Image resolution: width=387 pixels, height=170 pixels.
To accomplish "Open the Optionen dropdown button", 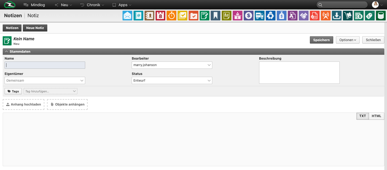I will click(348, 40).
